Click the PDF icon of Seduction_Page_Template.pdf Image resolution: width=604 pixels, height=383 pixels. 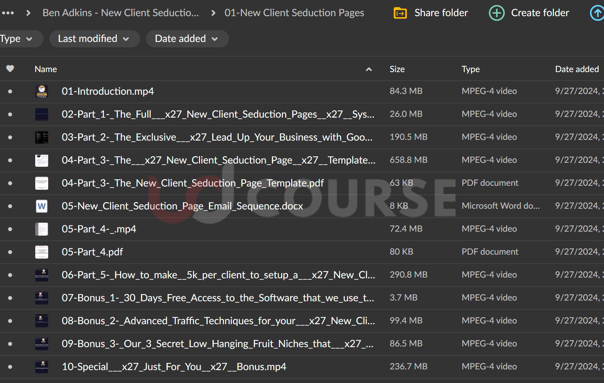click(42, 183)
